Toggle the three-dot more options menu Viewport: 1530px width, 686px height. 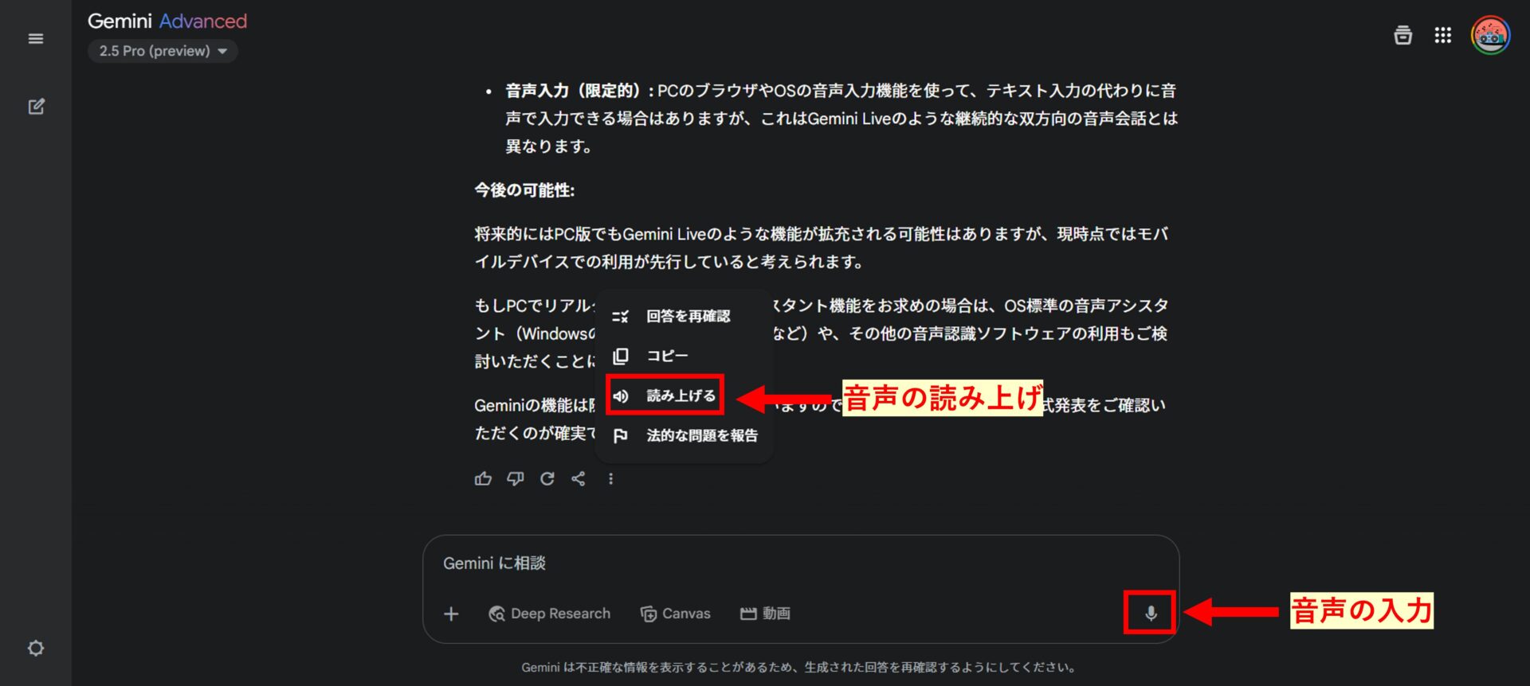[611, 478]
